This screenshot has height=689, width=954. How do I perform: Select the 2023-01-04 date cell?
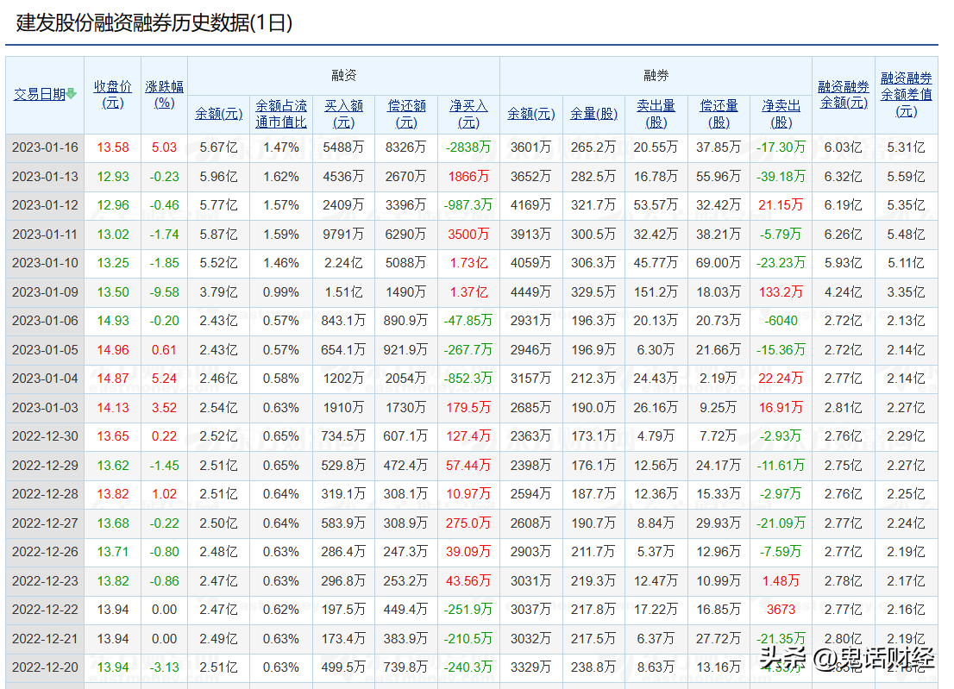click(45, 379)
